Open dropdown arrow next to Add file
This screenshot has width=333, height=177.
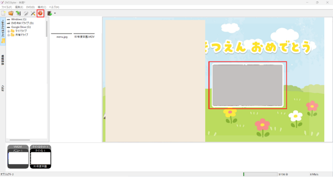coord(55,13)
